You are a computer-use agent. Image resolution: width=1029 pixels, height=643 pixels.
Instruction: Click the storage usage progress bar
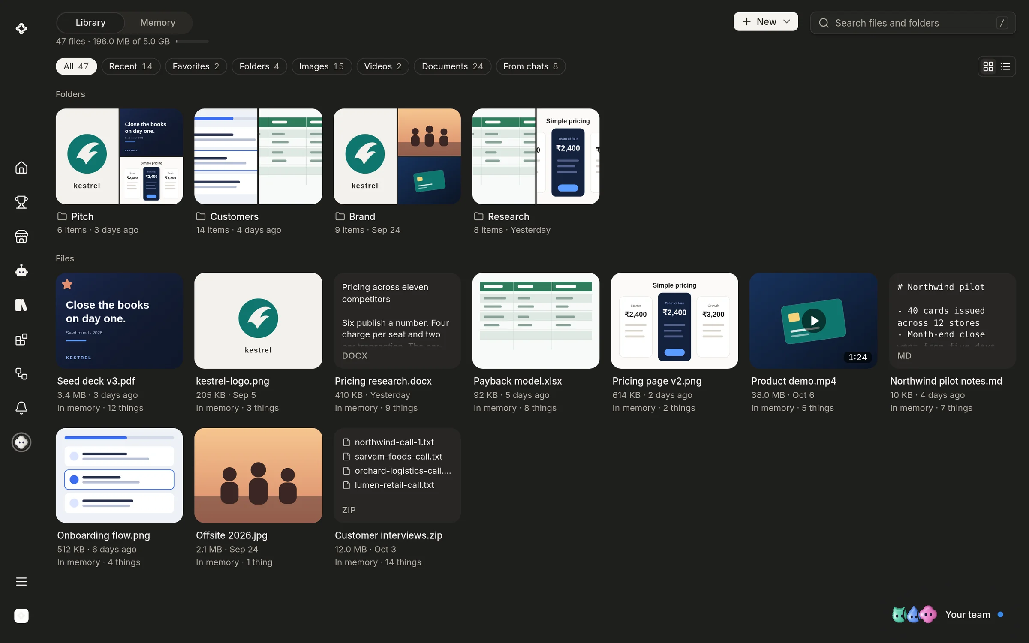tap(192, 42)
